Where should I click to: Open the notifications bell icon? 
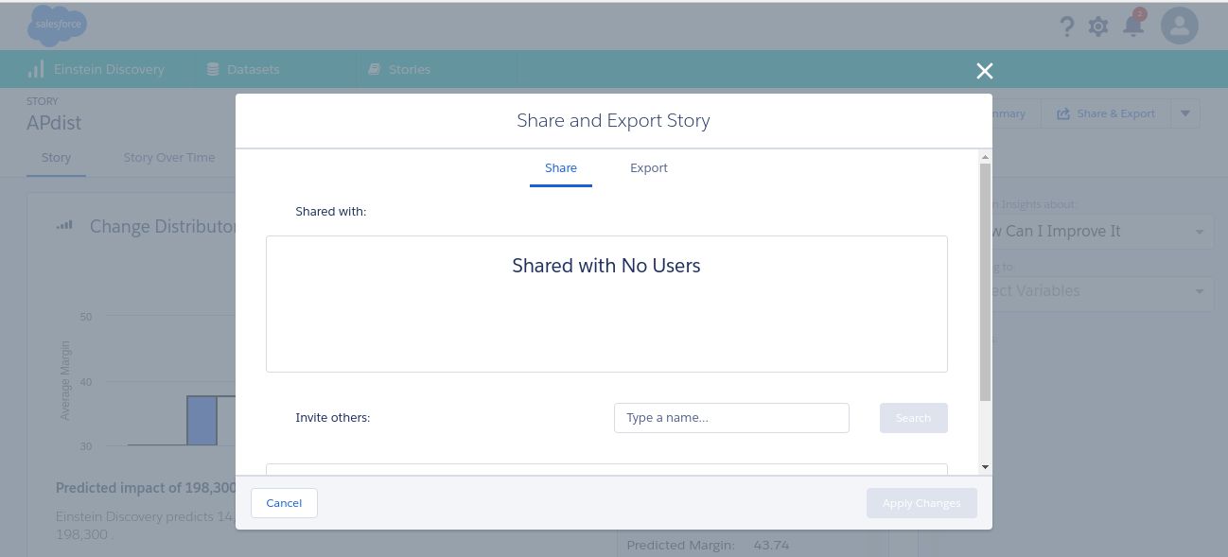[x=1132, y=26]
